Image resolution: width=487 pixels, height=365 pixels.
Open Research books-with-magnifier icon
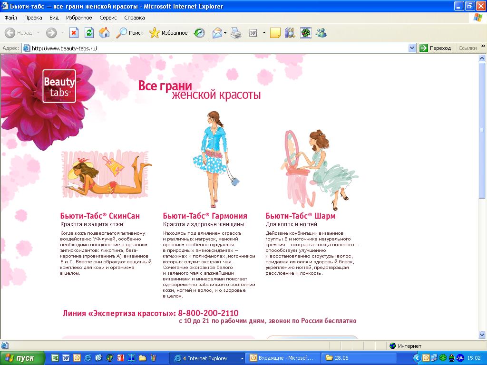(290, 33)
